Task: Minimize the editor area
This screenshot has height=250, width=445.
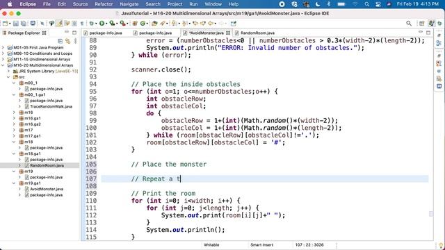Action: pyautogui.click(x=421, y=32)
